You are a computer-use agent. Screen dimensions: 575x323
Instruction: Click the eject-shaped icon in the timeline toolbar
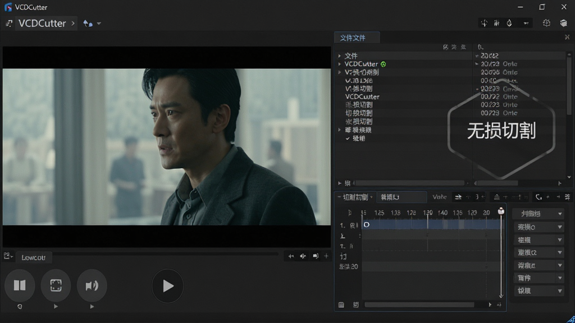(496, 197)
